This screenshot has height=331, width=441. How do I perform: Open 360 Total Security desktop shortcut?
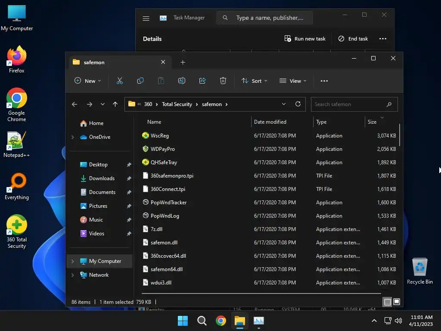(x=17, y=232)
